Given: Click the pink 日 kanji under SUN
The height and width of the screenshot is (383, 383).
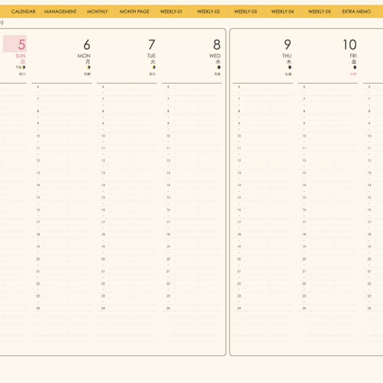Looking at the screenshot, I should tap(23, 62).
